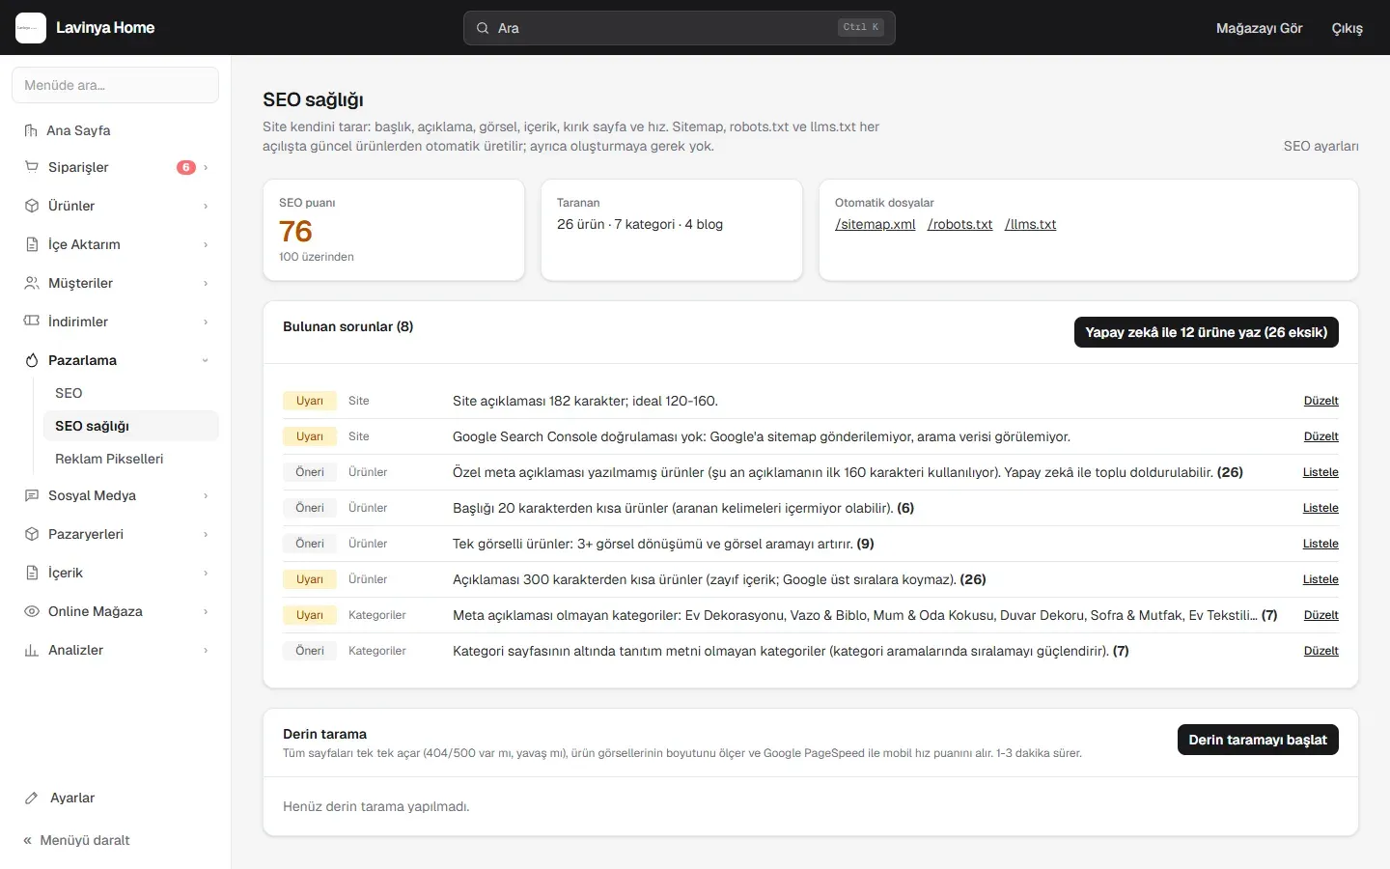Select SEO sağlığı in the sidebar
The image size is (1390, 869).
130,426
